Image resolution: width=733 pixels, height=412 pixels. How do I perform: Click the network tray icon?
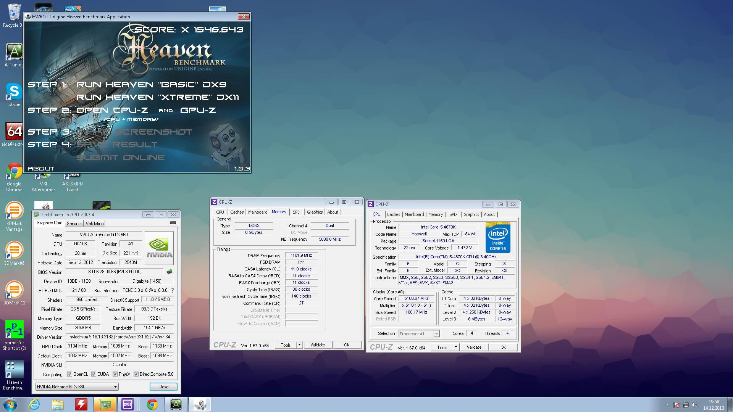point(686,405)
